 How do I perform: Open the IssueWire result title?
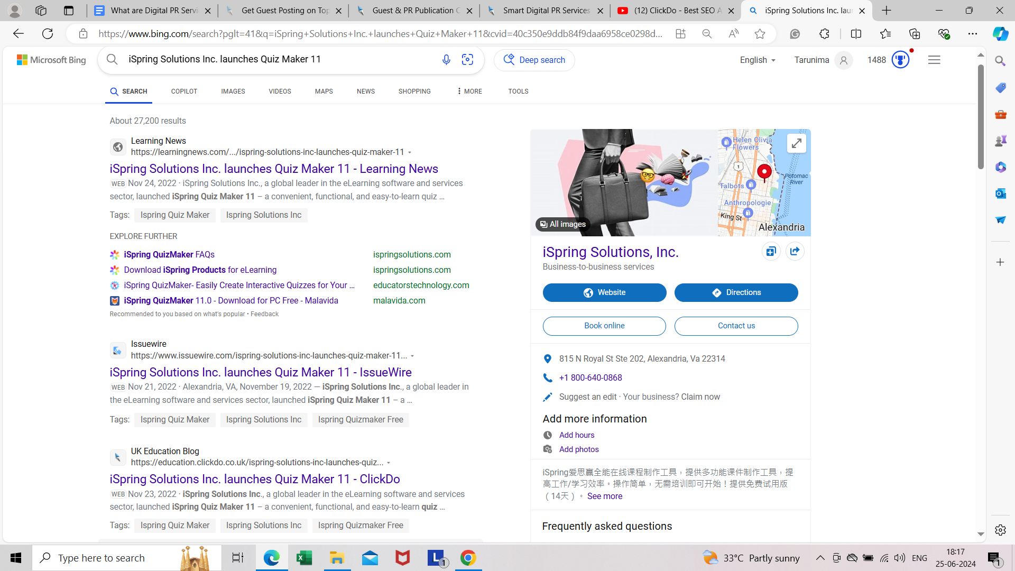261,372
